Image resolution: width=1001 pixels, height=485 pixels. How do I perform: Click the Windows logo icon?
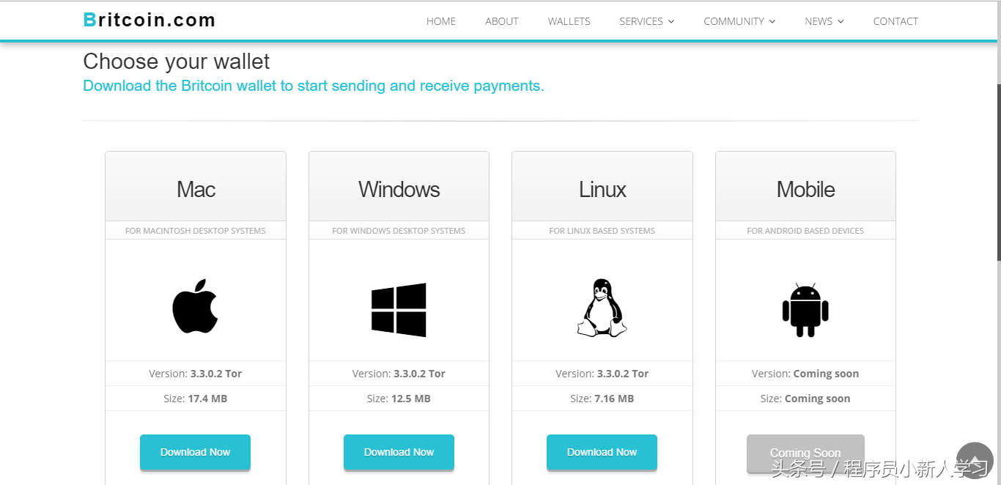pos(399,310)
